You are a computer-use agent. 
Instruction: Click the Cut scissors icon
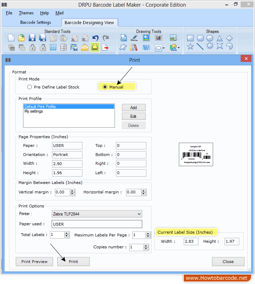74,38
